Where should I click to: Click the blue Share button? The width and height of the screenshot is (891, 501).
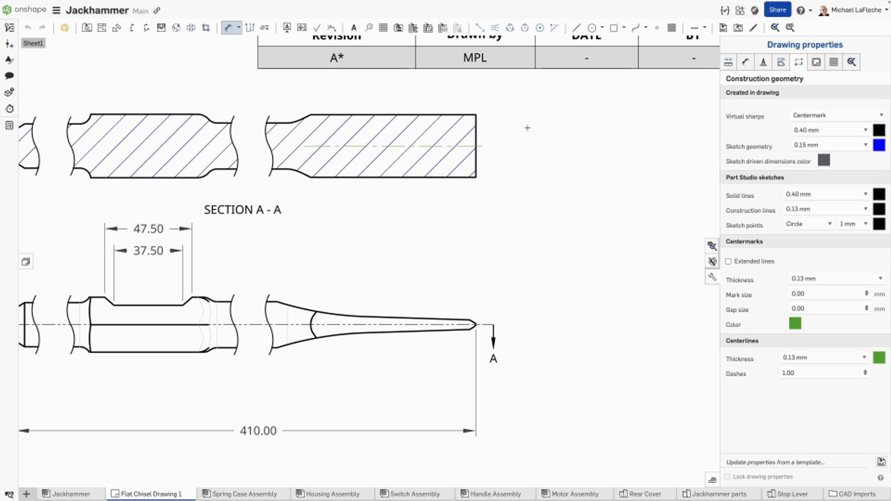pos(777,10)
